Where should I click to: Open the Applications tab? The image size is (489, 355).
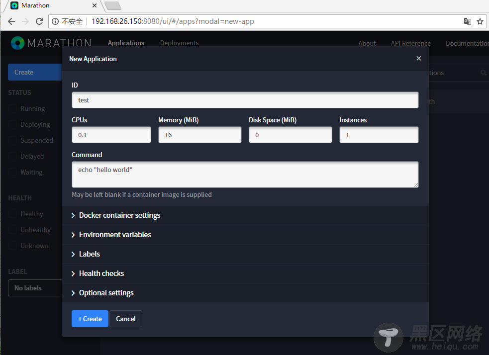[x=126, y=43]
